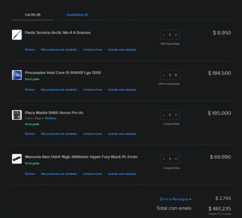The image size is (242, 218).
Task: Expand the Envío a Rancagua dropdown
Action: pyautogui.click(x=176, y=199)
